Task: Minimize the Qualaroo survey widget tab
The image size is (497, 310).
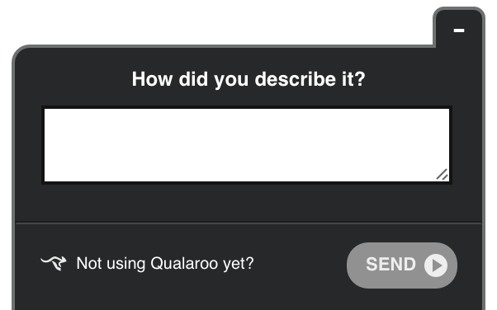Action: click(459, 31)
